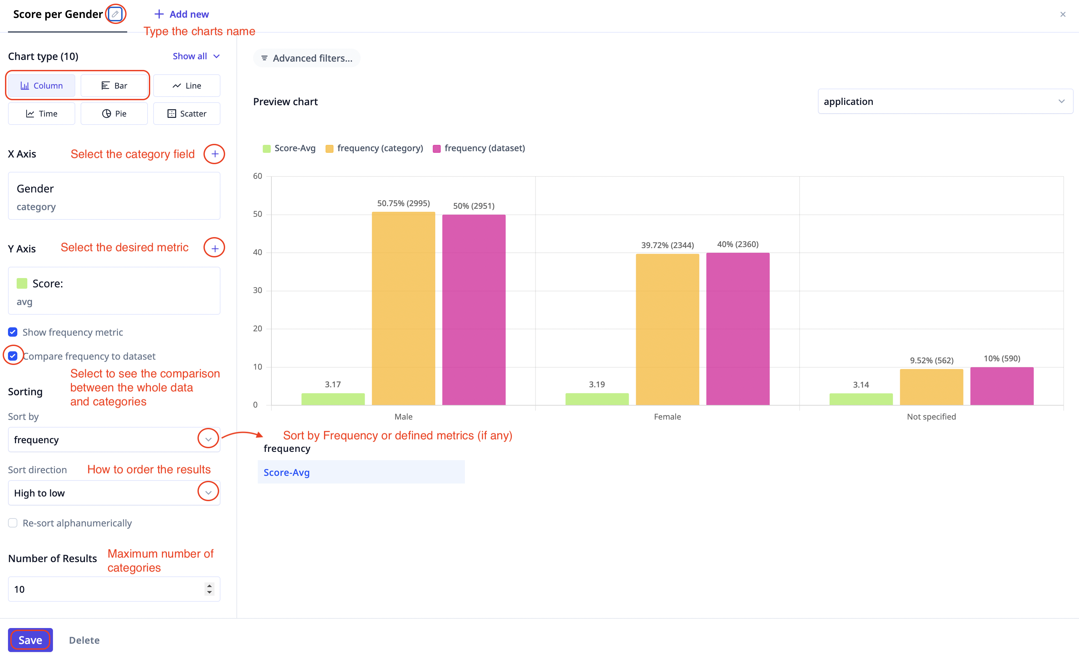Viewport: 1079px width, 656px height.
Task: Enable Re-sort alphanumerically
Action: [x=13, y=523]
